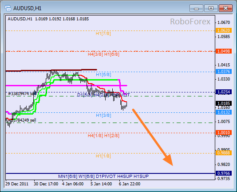Click the brown horizontal resistance line
This screenshot has height=192, width=237.
51,70
